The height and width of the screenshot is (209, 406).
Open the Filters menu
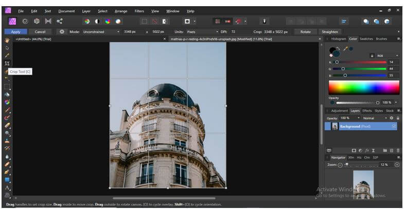pos(139,11)
